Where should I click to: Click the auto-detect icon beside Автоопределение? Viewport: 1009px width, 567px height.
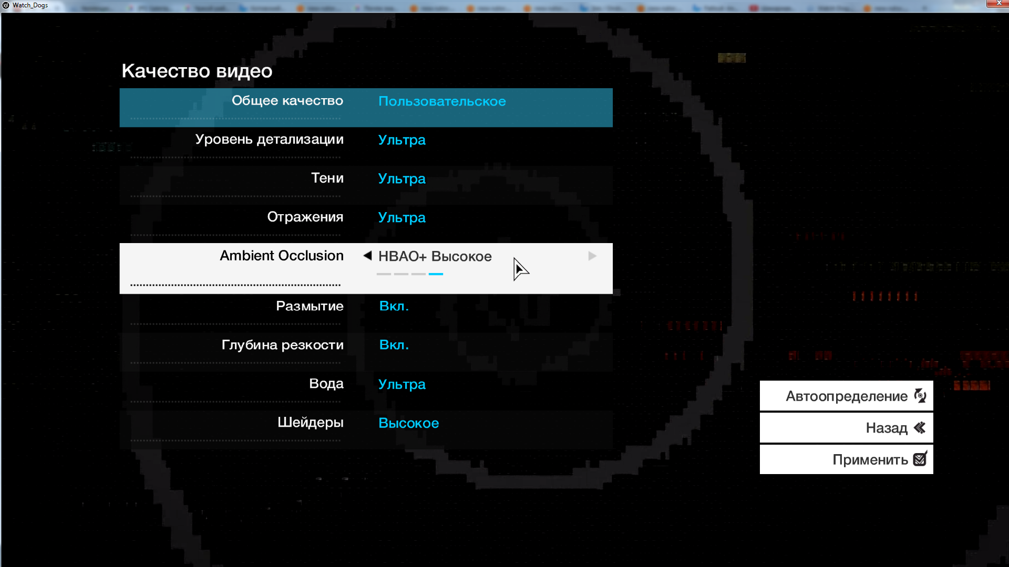[x=920, y=395]
